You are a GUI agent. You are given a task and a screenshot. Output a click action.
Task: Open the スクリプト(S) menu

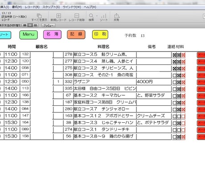[x=51, y=7]
